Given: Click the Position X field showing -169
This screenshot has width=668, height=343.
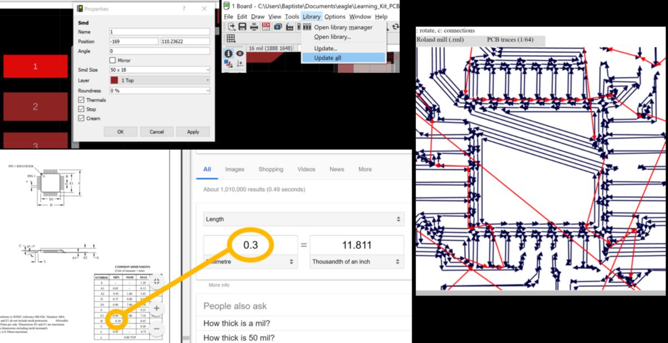Looking at the screenshot, I should click(134, 42).
